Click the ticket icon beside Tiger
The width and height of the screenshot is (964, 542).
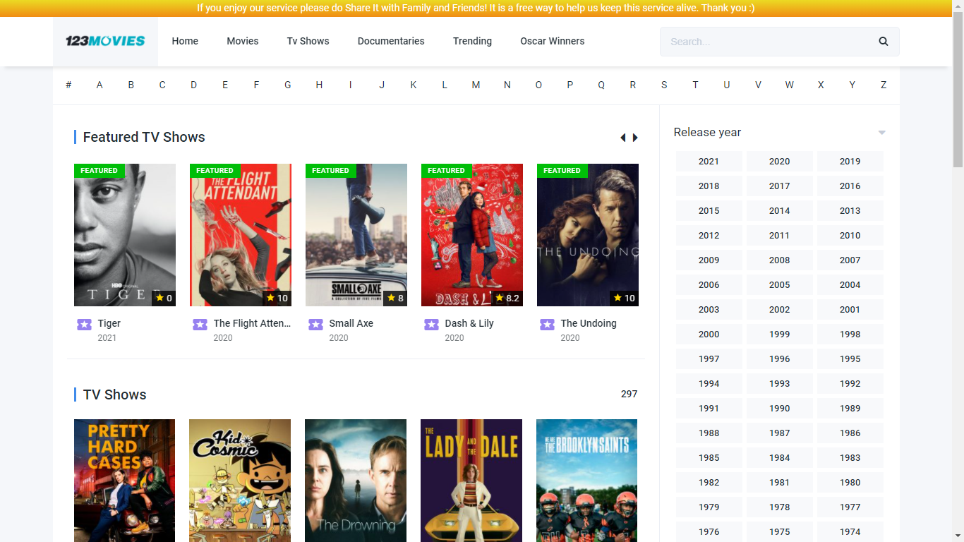(84, 325)
